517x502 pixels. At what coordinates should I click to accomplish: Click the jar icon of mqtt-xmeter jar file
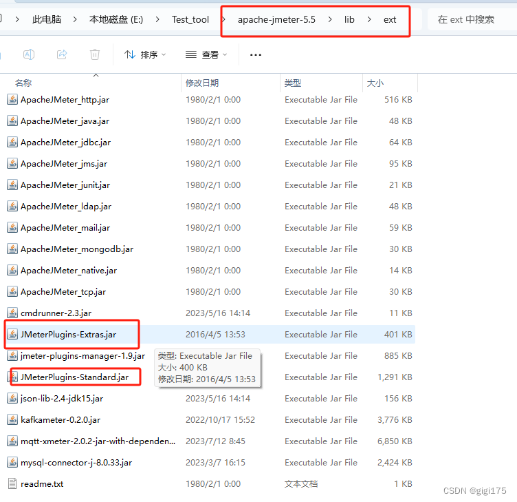(12, 441)
